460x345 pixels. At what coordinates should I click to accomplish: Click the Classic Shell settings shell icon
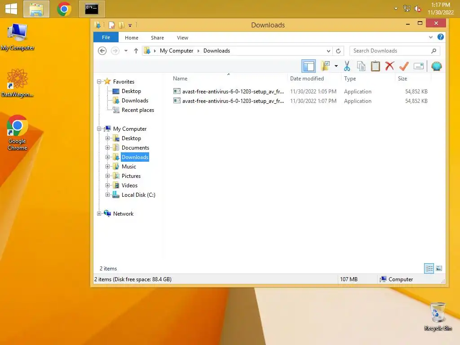pyautogui.click(x=437, y=66)
